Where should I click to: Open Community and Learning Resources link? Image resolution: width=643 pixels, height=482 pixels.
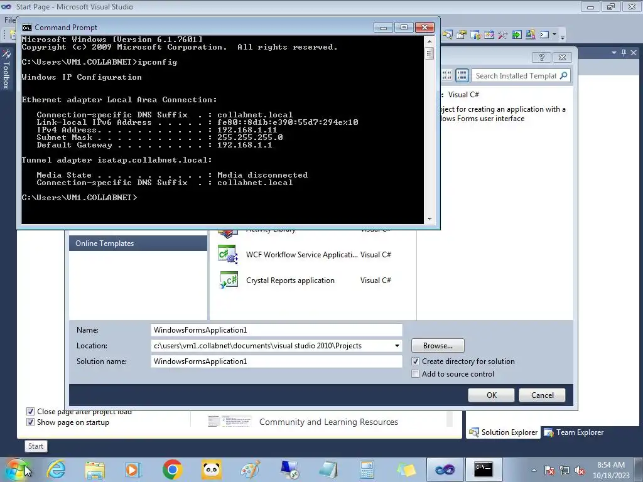coord(328,422)
